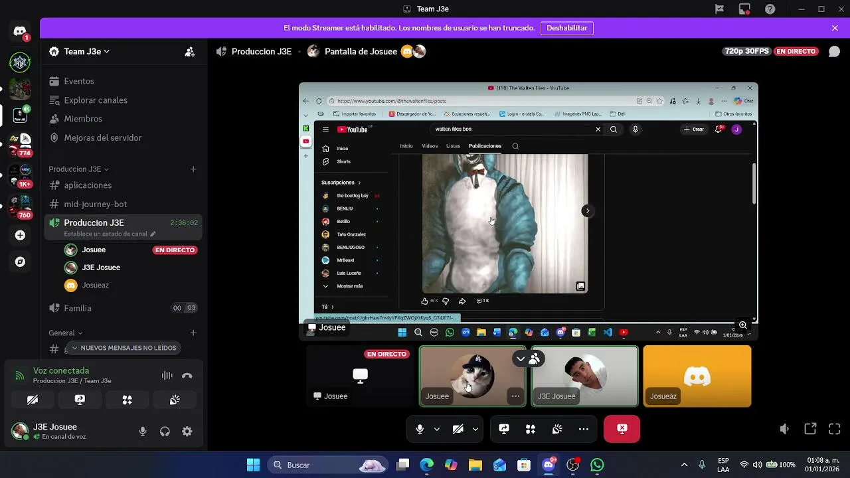
Task: Open microphone device options arrow
Action: tap(436, 430)
